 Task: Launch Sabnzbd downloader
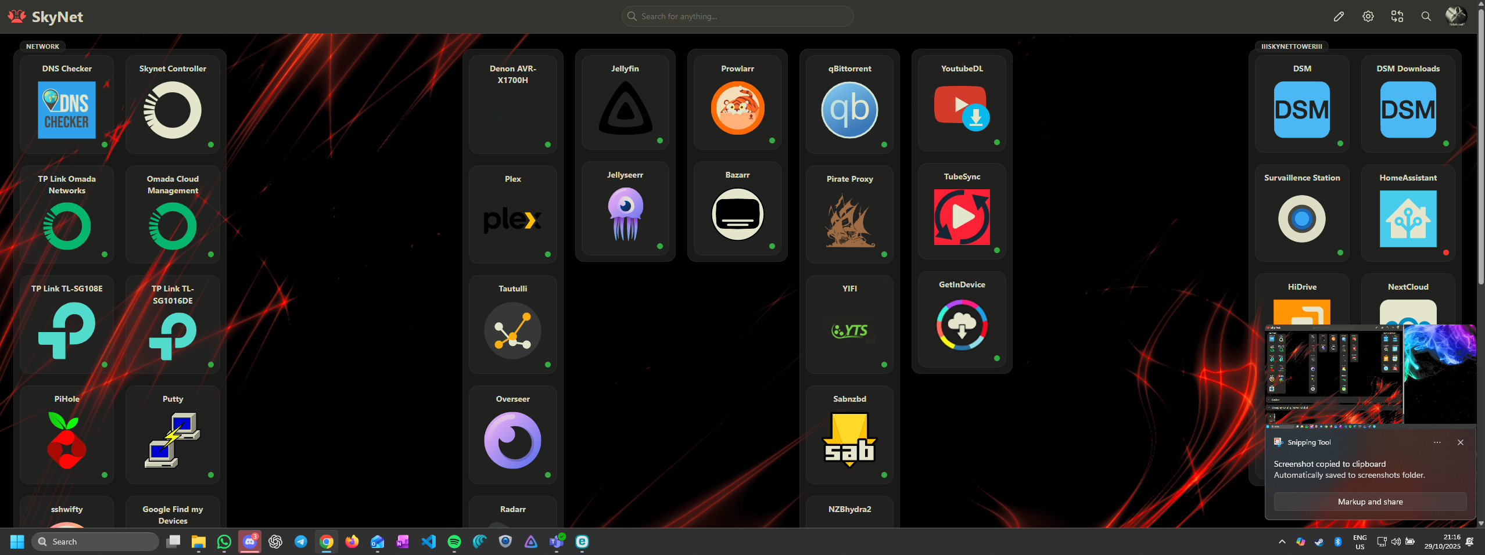coord(849,435)
